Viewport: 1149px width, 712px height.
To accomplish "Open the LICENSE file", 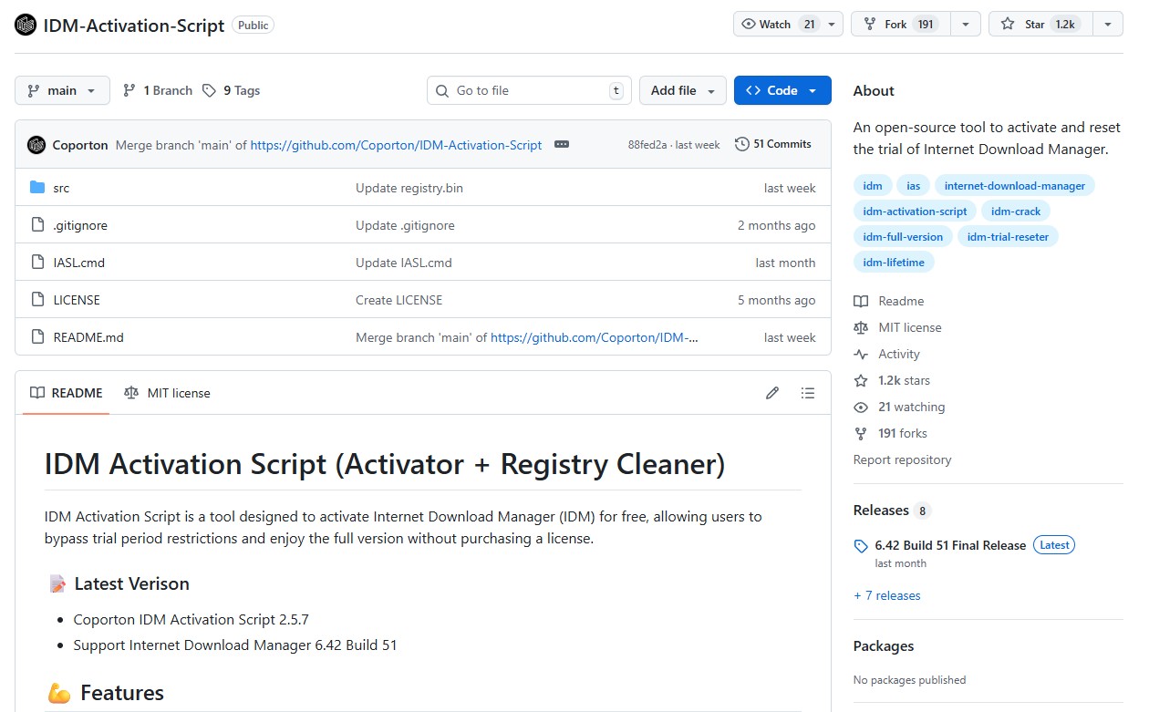I will [x=76, y=299].
